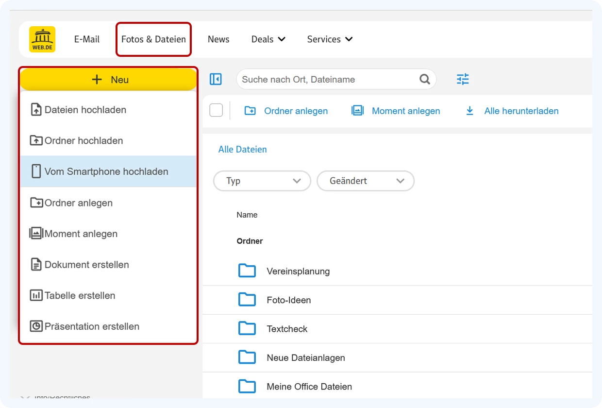Screen dimensions: 602x408
Task: Select Präsentation erstellen menu entry
Action: (x=108, y=326)
